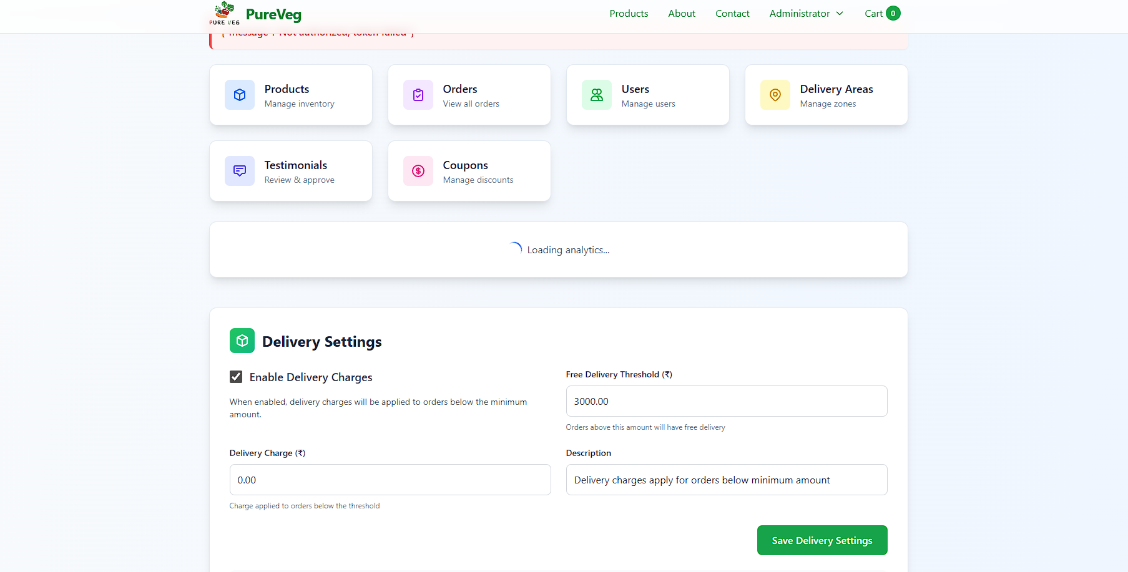Click the Delivery Settings package icon
Viewport: 1128px width, 572px height.
coord(242,341)
